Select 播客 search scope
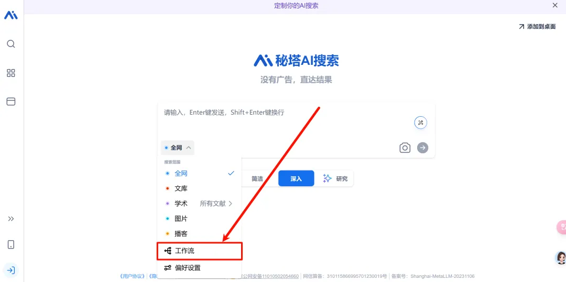The width and height of the screenshot is (566, 282). click(200, 234)
